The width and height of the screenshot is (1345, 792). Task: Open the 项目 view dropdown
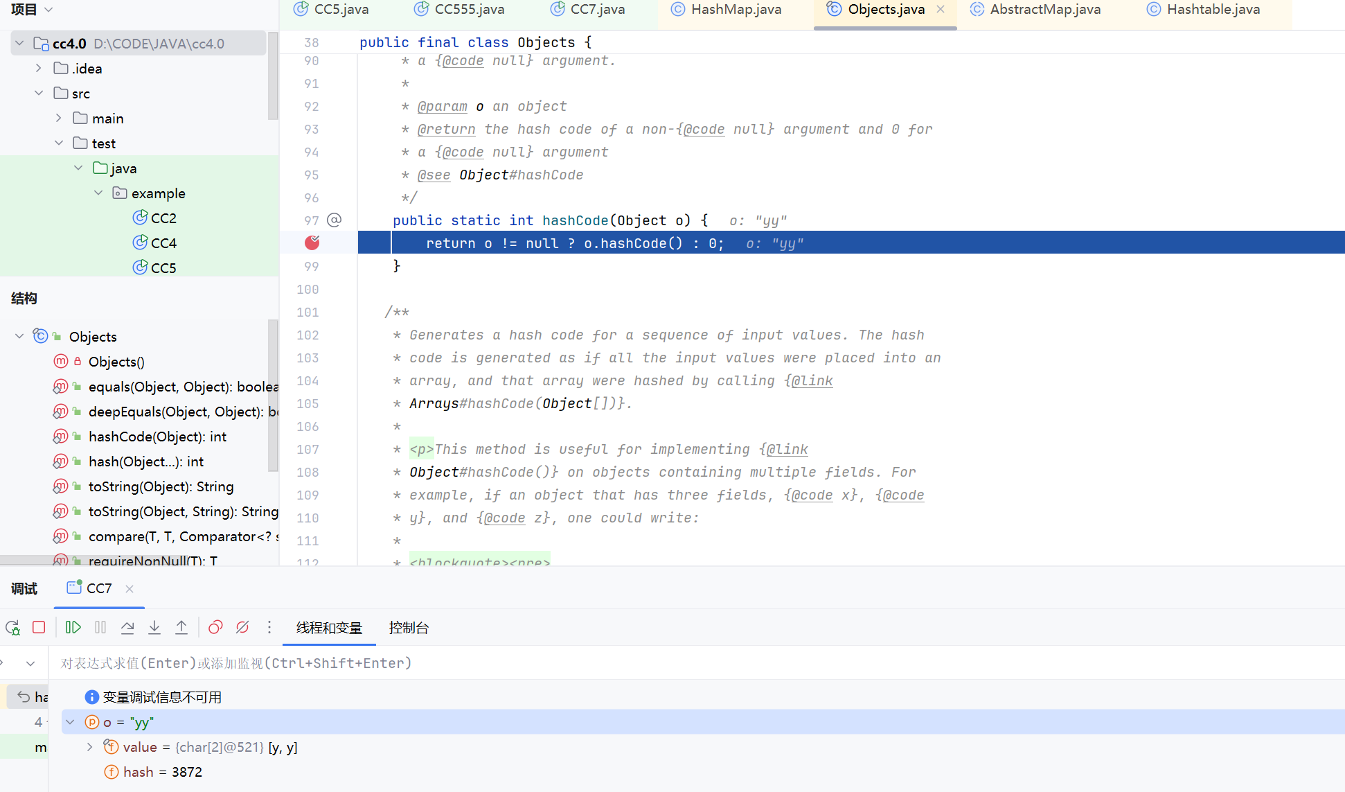[48, 10]
